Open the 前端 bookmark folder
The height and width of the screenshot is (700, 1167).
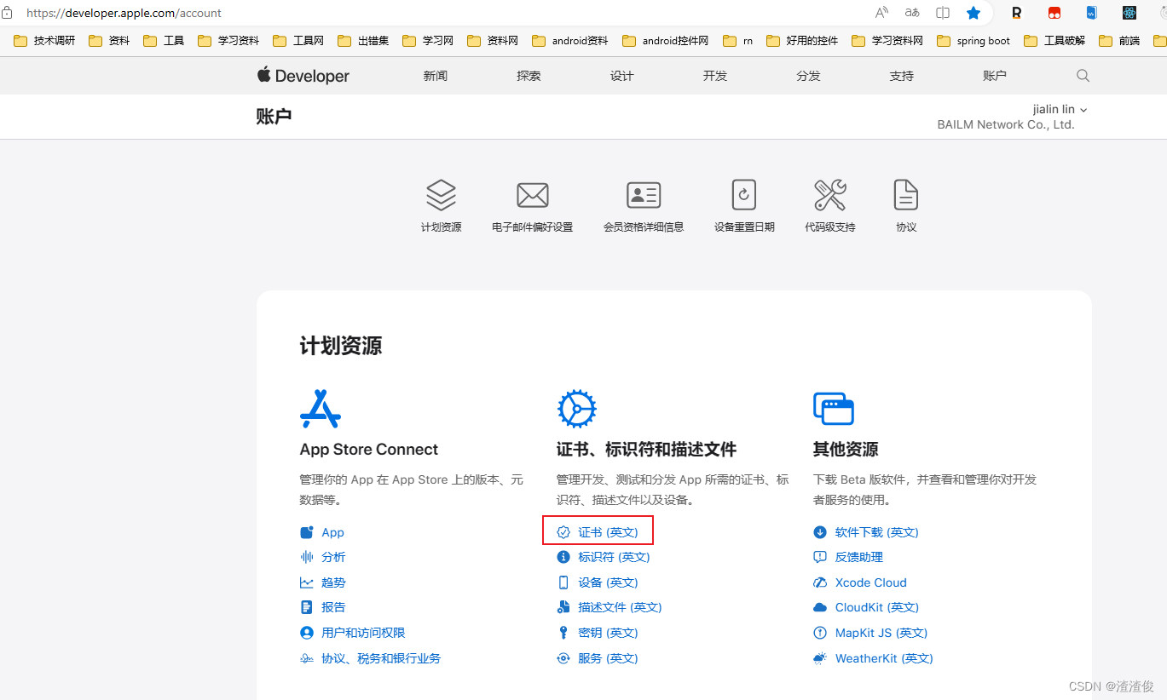[x=1119, y=40]
